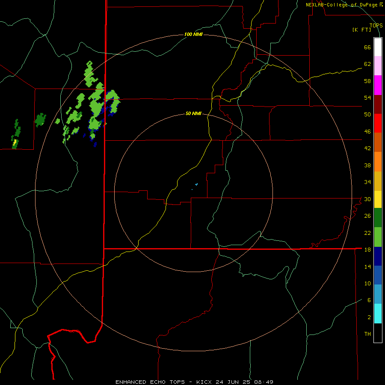Image resolution: width=385 pixels, height=385 pixels.
Task: Click the navy blue legend swatch
Action: (x=378, y=256)
